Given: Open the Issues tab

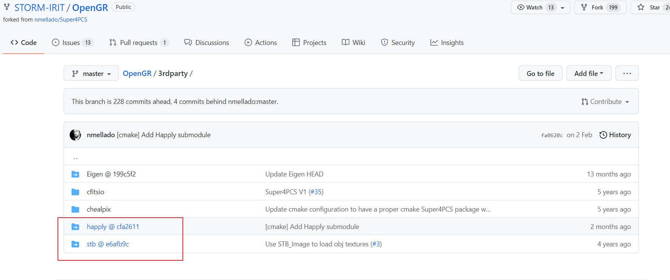Looking at the screenshot, I should 72,43.
